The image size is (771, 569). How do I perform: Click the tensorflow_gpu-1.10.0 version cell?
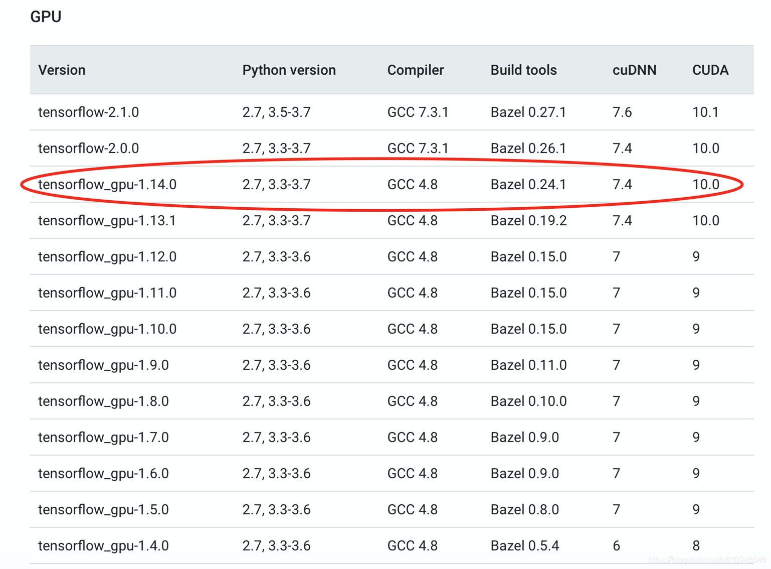(107, 329)
